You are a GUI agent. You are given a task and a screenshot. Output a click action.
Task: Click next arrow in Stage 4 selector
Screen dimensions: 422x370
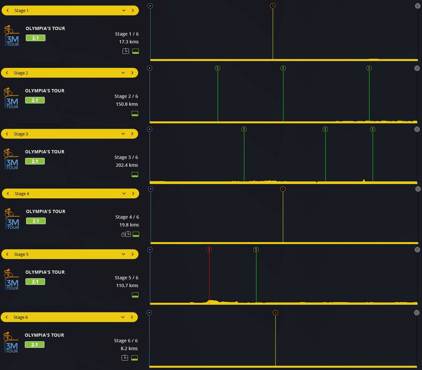coord(133,193)
